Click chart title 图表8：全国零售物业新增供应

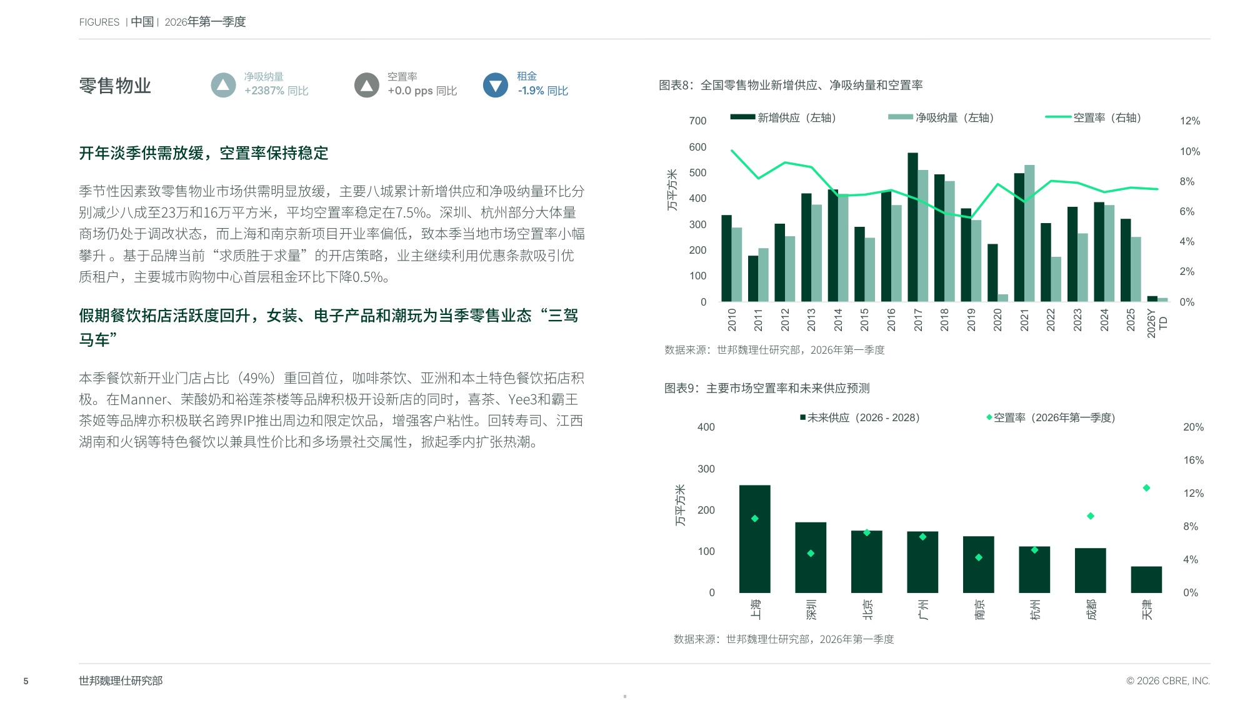tap(791, 85)
